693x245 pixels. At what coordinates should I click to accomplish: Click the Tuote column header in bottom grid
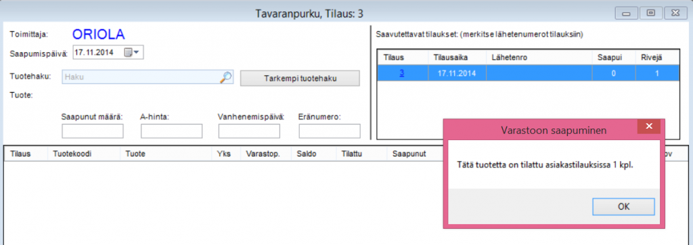(x=166, y=154)
